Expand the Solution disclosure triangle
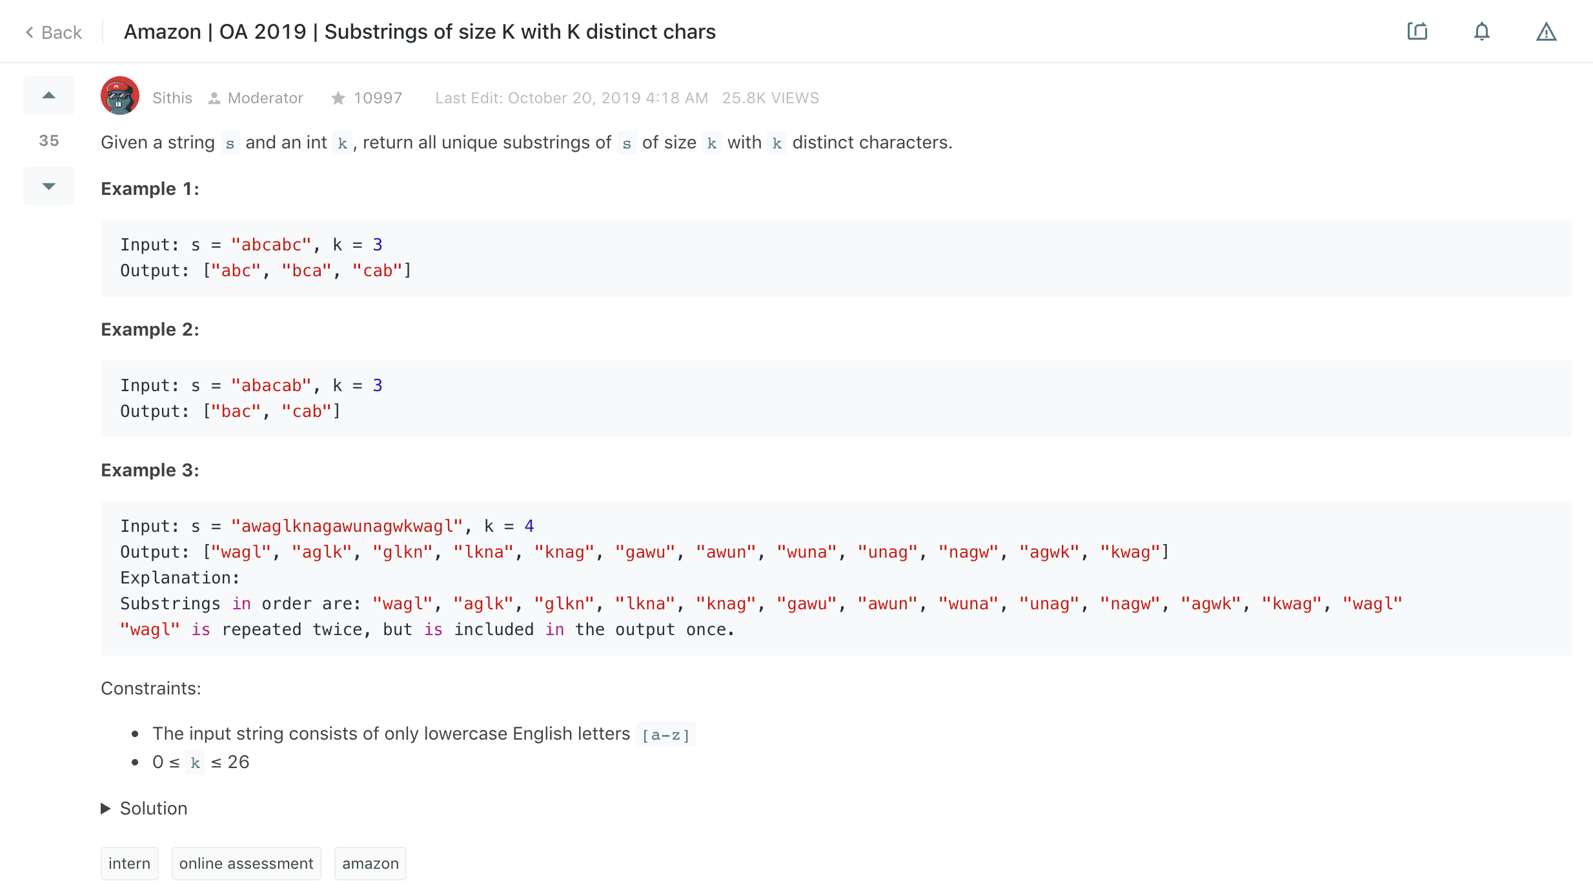1593x892 pixels. point(106,809)
